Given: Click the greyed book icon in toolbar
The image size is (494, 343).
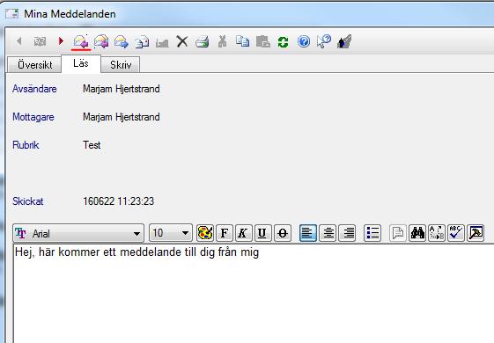Looking at the screenshot, I should click(40, 41).
